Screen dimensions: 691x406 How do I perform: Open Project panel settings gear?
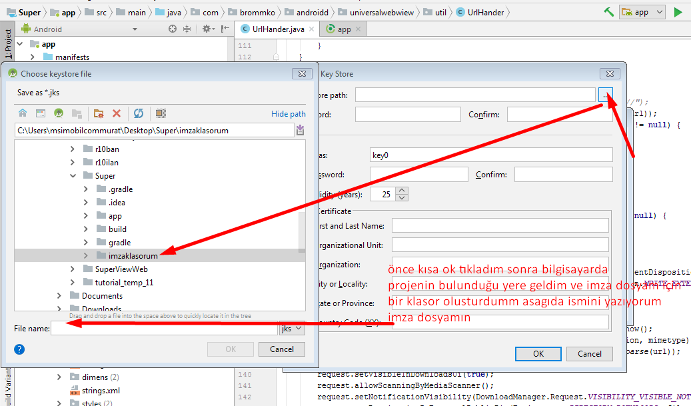[207, 29]
